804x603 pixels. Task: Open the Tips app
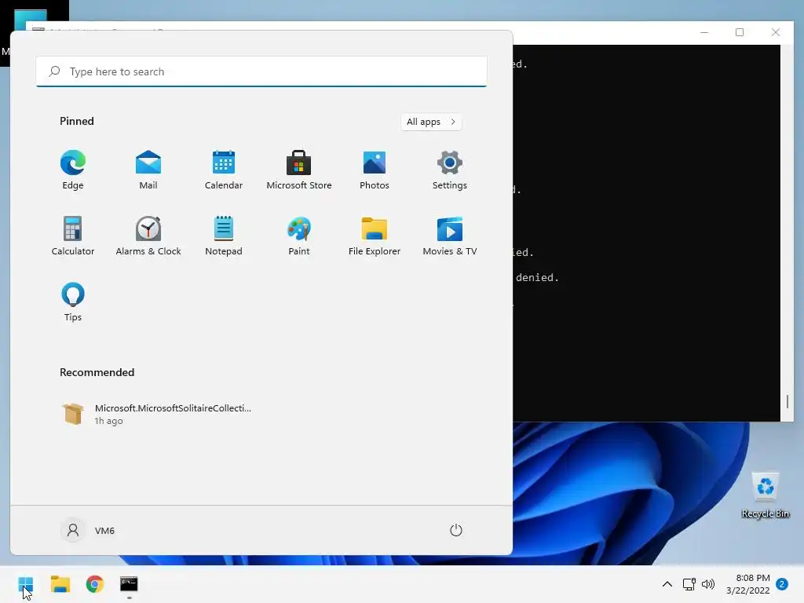(x=73, y=302)
